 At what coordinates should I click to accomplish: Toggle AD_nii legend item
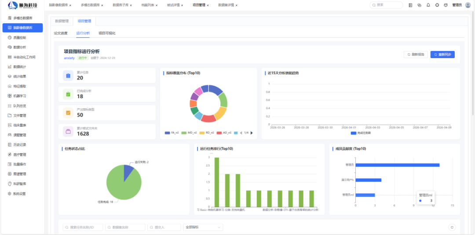[224, 133]
